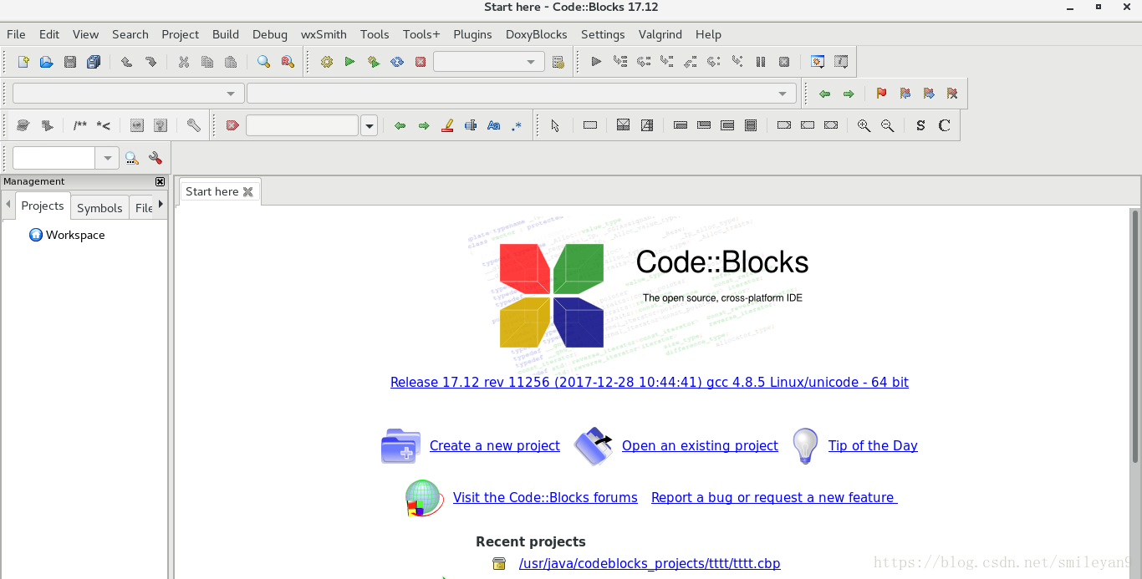Open the DoxyBlocks menu
The height and width of the screenshot is (579, 1142).
pos(536,34)
